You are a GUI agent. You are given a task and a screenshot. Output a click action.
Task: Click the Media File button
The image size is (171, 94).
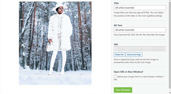tap(119, 55)
